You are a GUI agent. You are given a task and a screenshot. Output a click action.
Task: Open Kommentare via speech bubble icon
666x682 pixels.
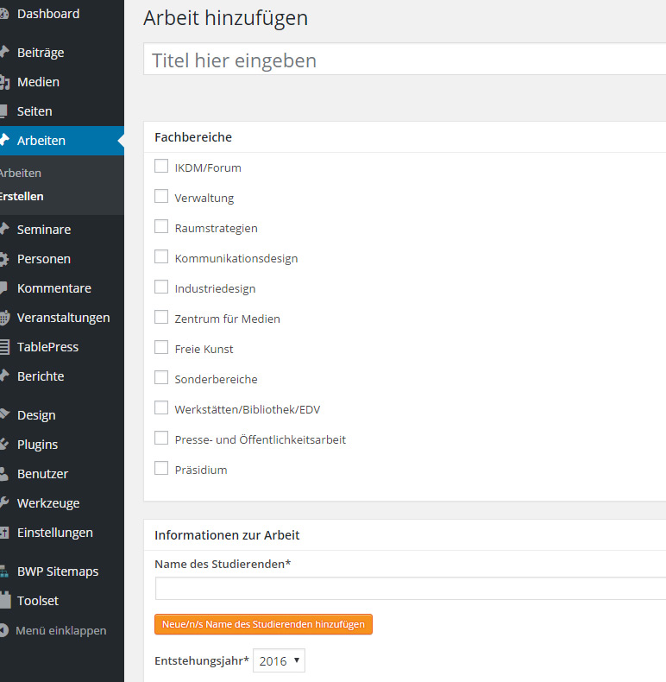pos(3,288)
